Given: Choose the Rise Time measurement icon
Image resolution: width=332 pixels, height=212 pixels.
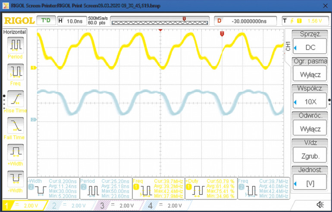Looking at the screenshot, I should (x=16, y=99).
